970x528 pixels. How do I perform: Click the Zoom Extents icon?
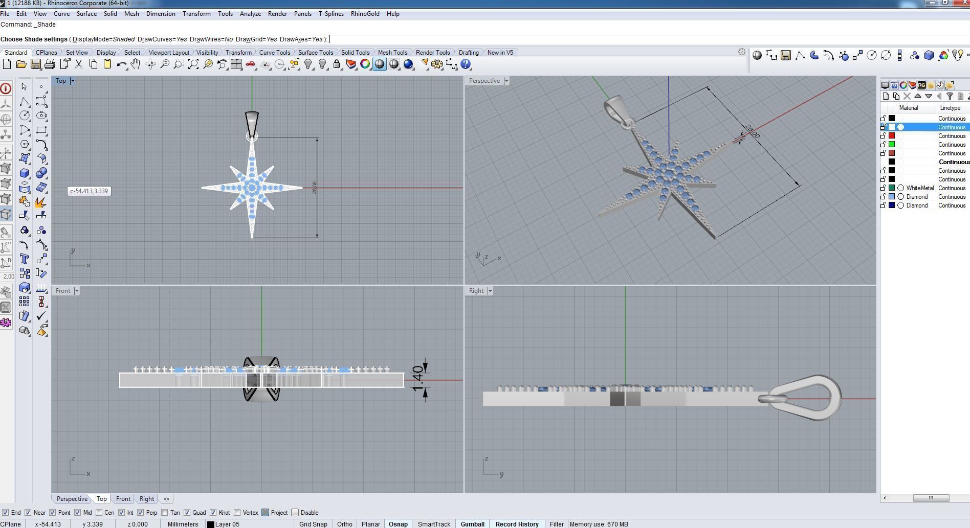(193, 64)
